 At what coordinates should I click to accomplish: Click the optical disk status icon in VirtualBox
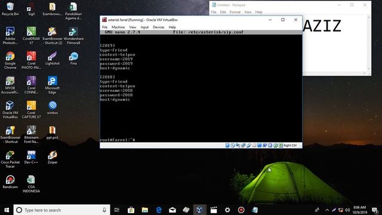[233, 145]
